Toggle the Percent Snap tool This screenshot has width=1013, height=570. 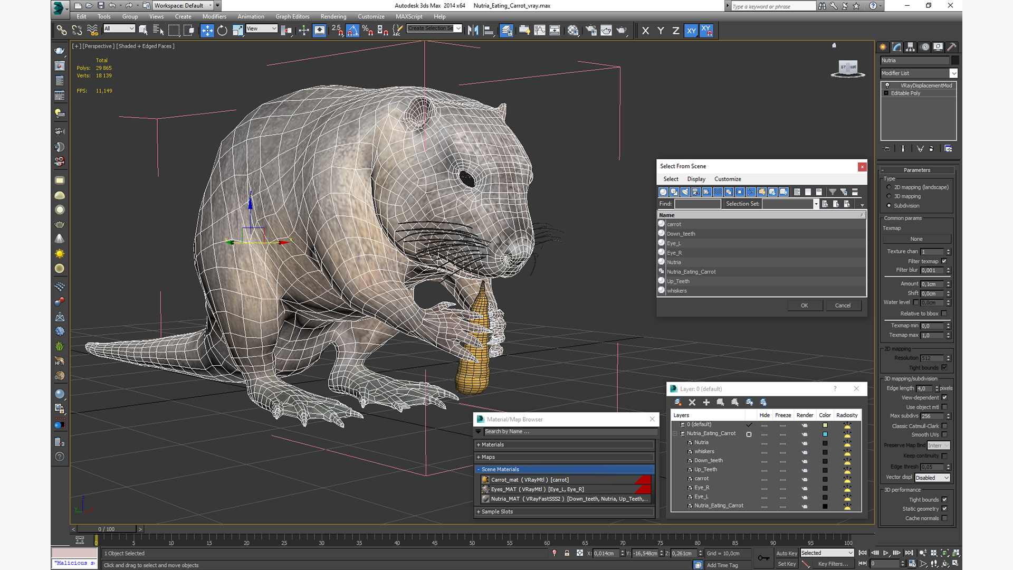coord(368,31)
